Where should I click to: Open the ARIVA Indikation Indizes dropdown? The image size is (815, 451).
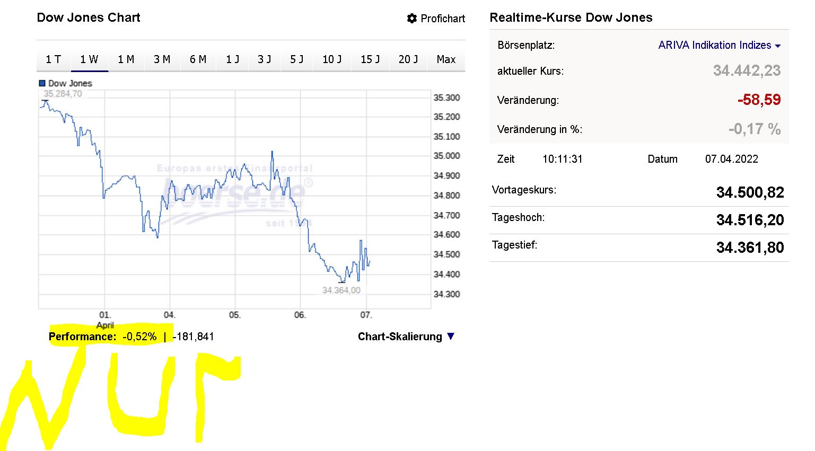777,46
